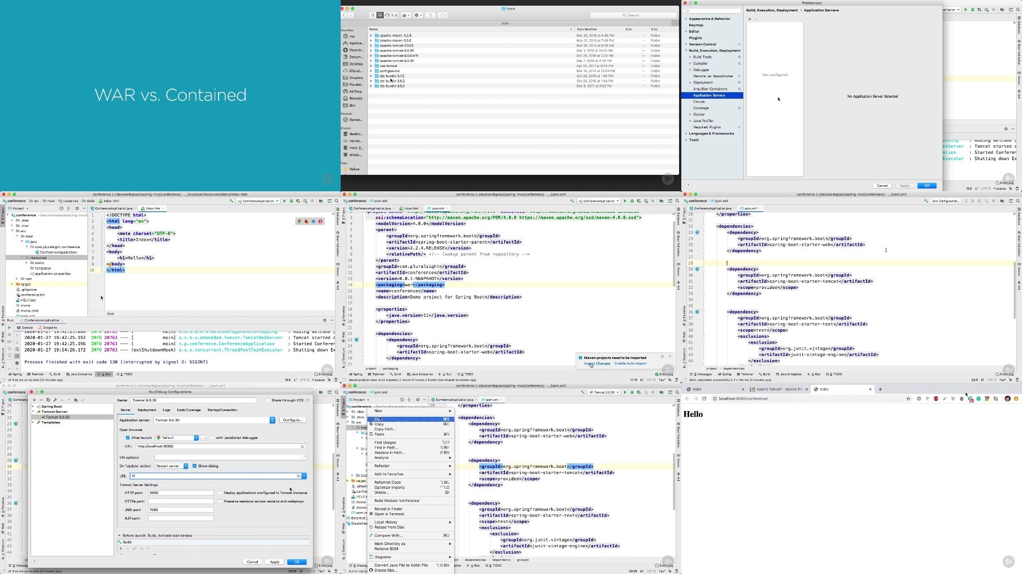Click wrench edit-templates icon in Run/Debug dialog
The width and height of the screenshot is (1022, 574).
point(55,400)
